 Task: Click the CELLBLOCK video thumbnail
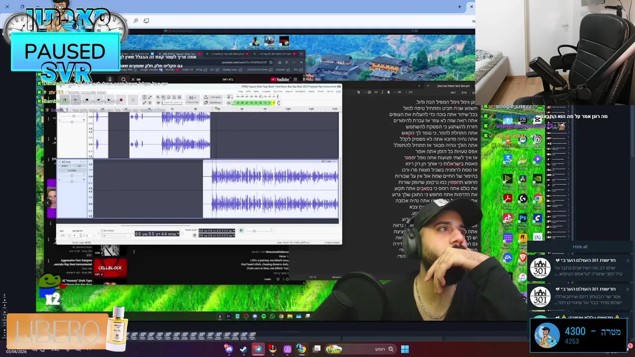110,268
